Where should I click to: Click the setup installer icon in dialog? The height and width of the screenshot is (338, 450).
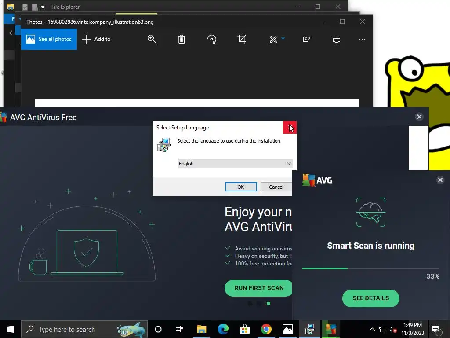click(163, 144)
